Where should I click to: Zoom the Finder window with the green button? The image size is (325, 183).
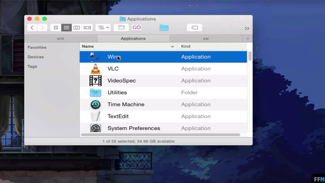(x=45, y=19)
